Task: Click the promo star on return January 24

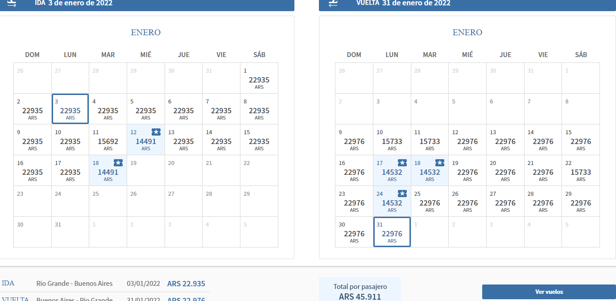Action: pyautogui.click(x=402, y=194)
